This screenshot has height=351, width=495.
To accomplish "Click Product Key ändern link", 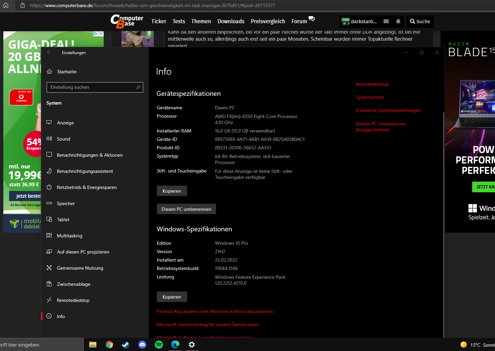I will point(215,311).
